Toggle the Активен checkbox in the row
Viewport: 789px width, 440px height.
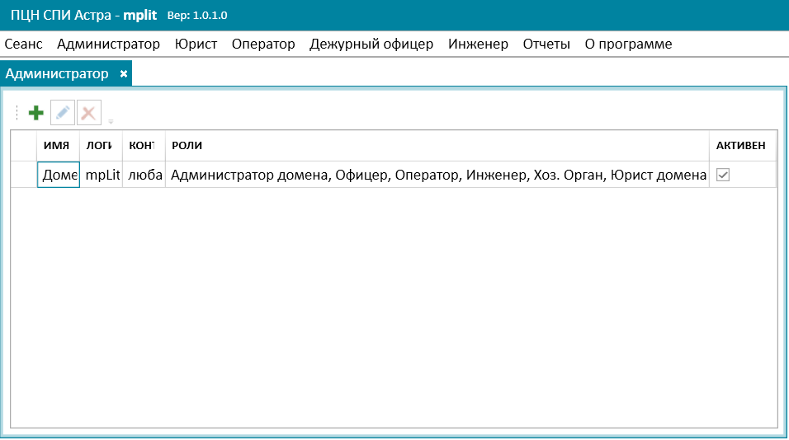coord(723,175)
